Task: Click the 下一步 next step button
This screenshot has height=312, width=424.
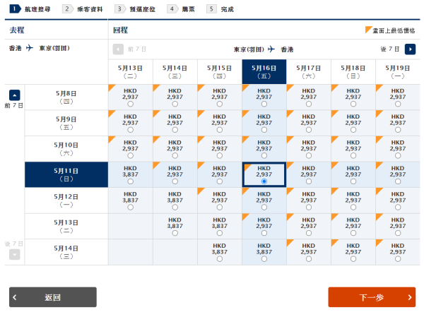Action: click(x=372, y=297)
